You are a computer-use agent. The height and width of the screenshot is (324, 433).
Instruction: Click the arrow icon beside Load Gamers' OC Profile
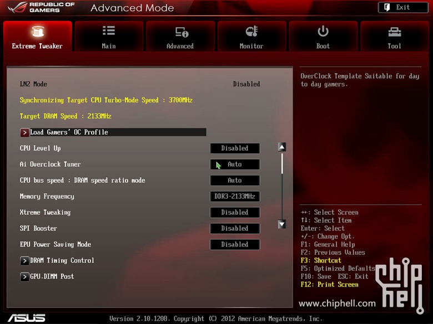(x=24, y=132)
